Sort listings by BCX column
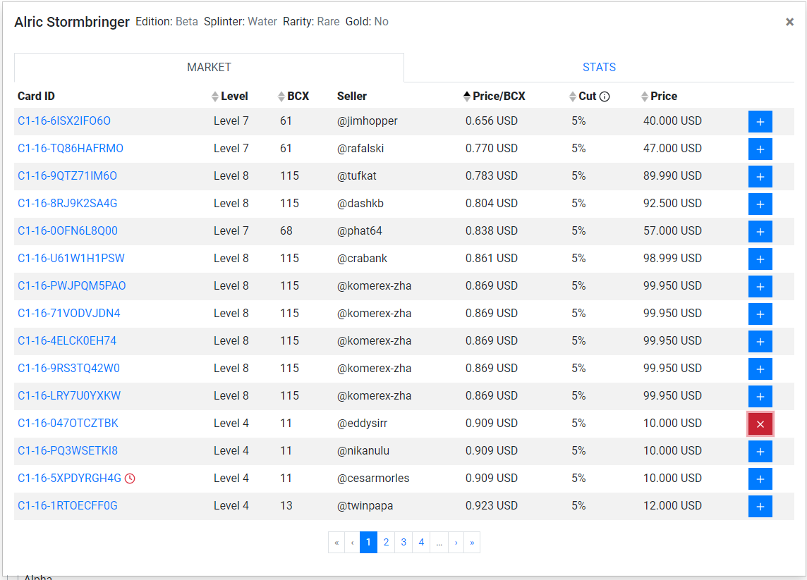 293,97
